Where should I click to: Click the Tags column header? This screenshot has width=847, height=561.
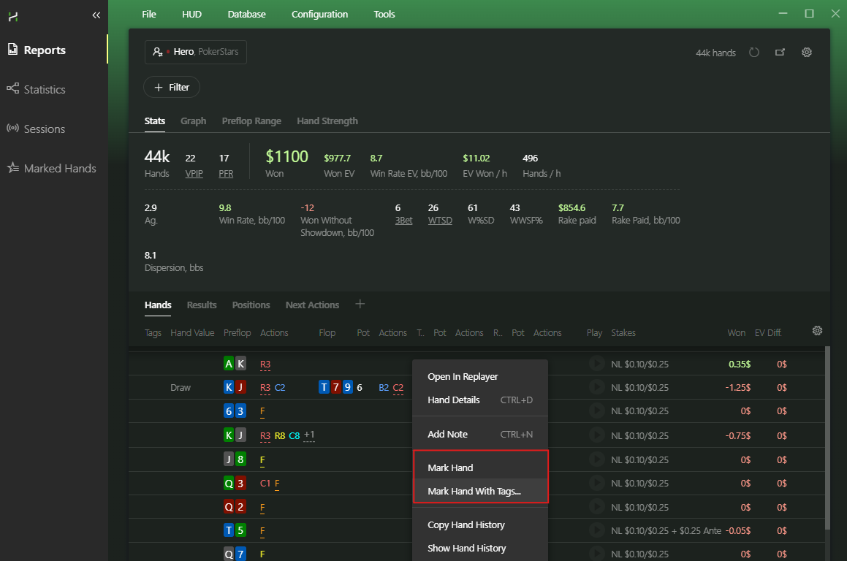click(x=153, y=332)
